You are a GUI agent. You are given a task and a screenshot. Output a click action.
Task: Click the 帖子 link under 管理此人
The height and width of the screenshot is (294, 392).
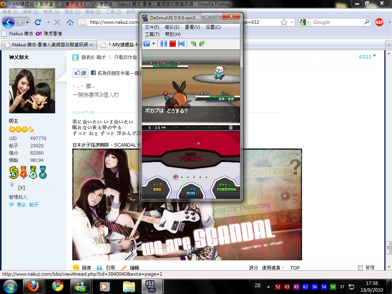pyautogui.click(x=34, y=204)
